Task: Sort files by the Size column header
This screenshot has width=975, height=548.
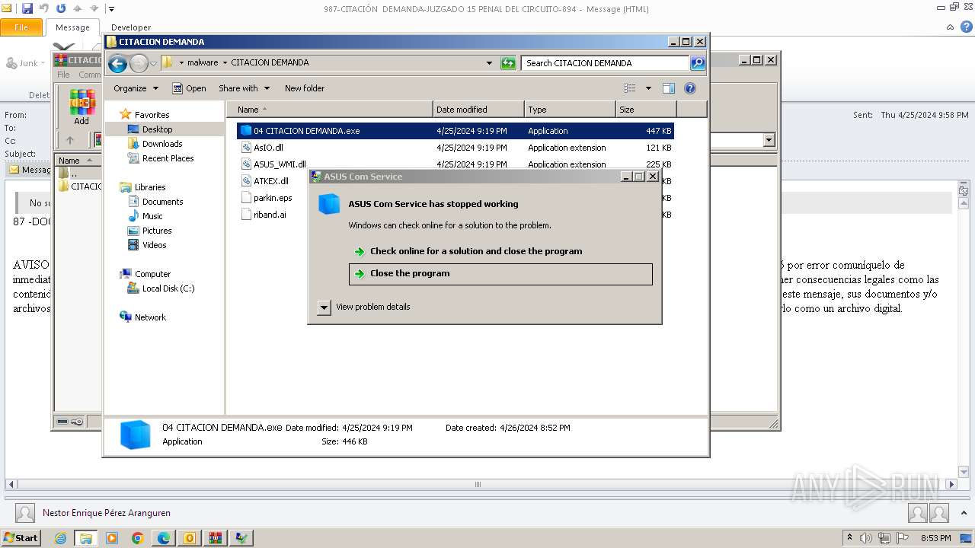Action: click(x=646, y=110)
